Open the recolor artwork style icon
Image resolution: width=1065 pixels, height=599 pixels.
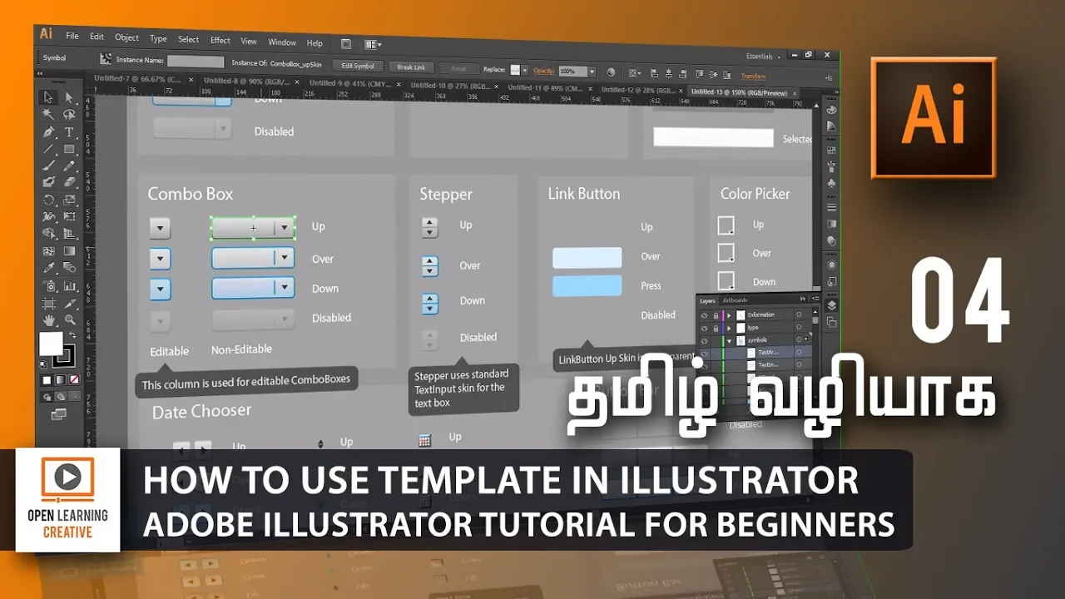coord(611,72)
